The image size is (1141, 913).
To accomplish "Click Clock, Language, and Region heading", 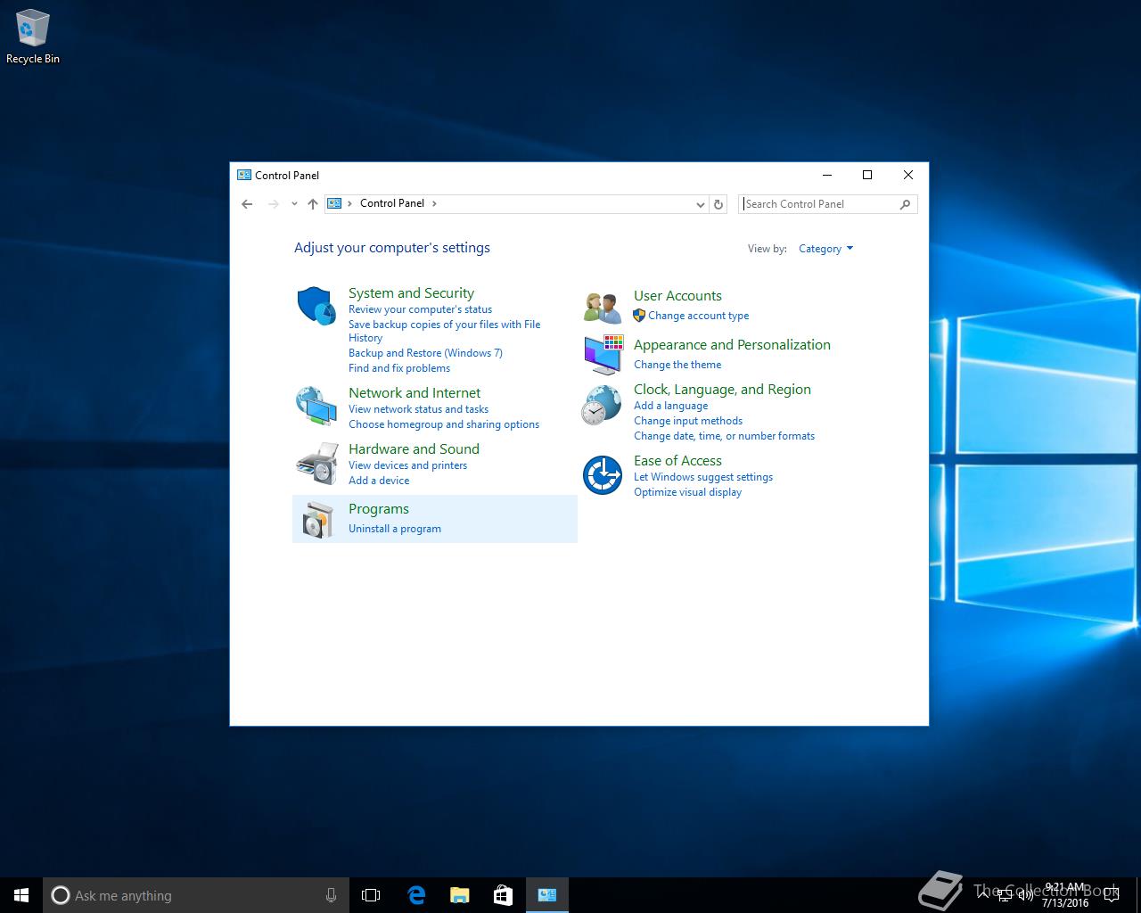I will click(722, 390).
